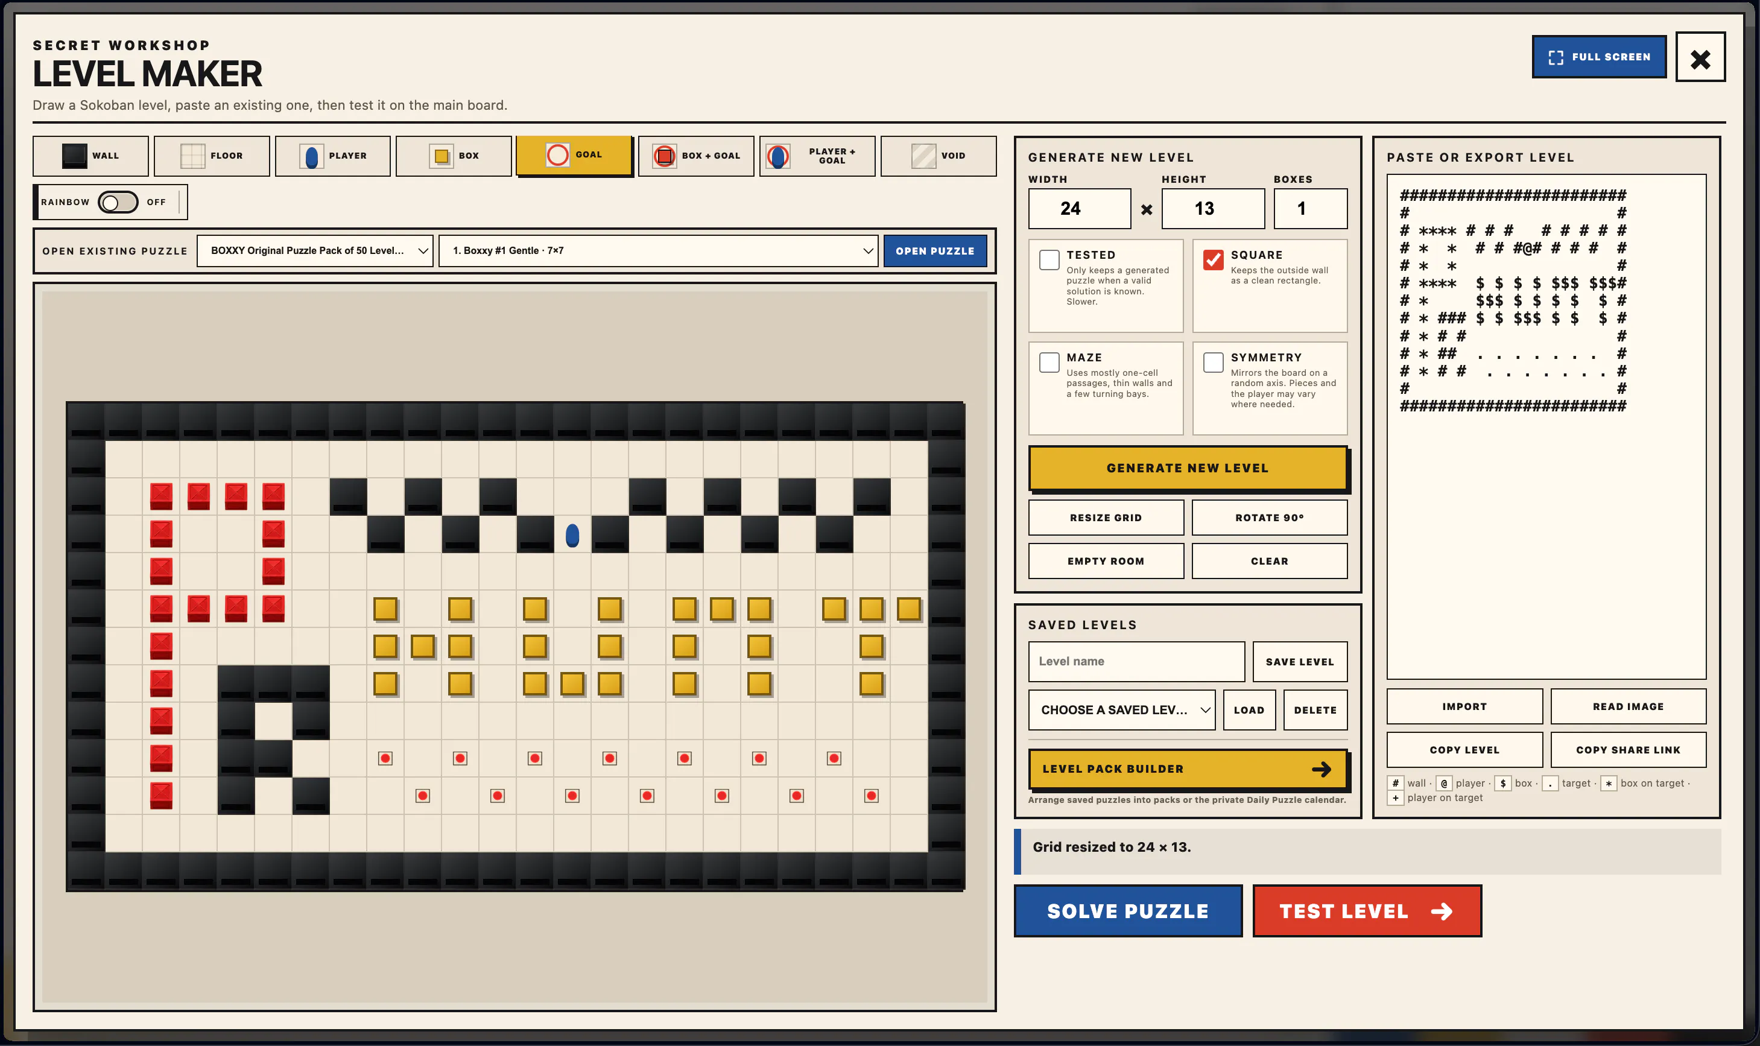
Task: Click the blue player piece on the board
Action: point(572,535)
